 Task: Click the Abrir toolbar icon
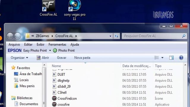pyautogui.click(x=39, y=58)
